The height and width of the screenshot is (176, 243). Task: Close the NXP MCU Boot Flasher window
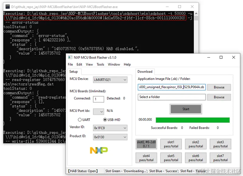coord(234,57)
